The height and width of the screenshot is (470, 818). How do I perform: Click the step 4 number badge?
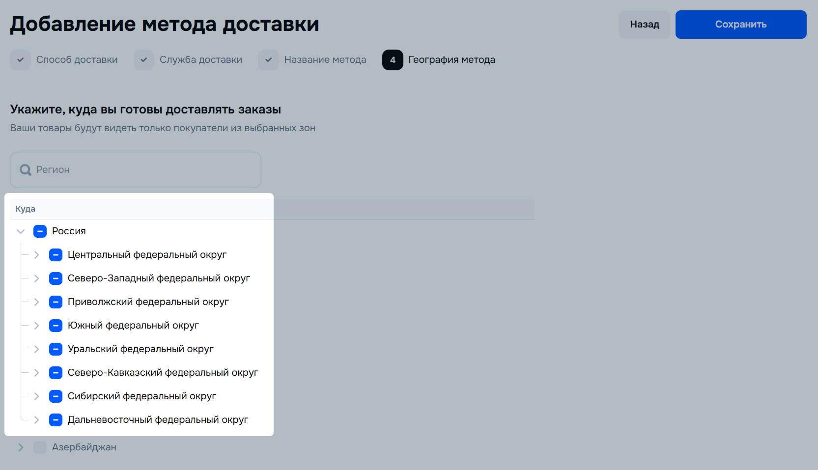click(393, 60)
